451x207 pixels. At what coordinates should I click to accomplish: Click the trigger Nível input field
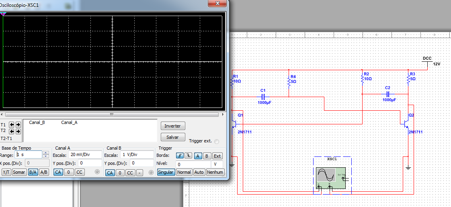pos(193,164)
